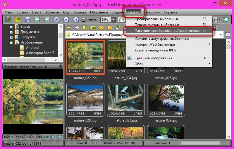The height and width of the screenshot is (149, 234).
Task: Open the Обои submenu
Action: pyautogui.click(x=169, y=64)
